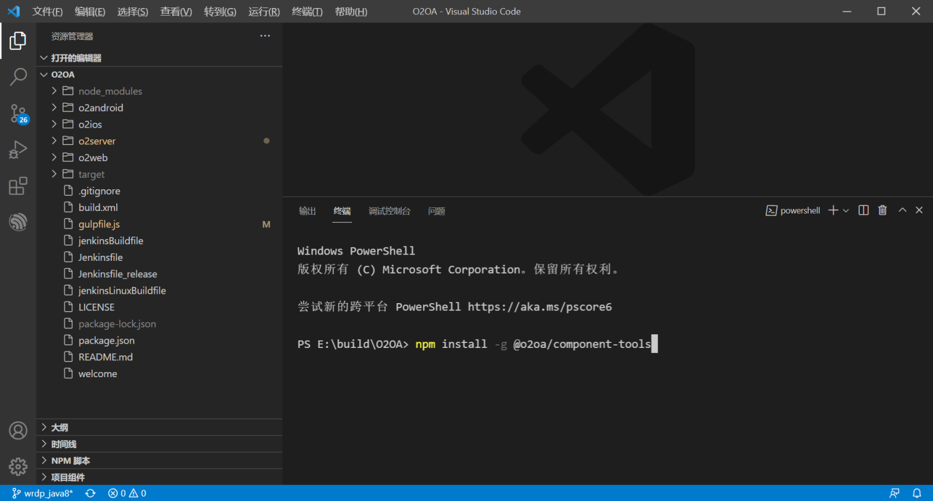
Task: Expand the node_modules folder
Action: (55, 90)
